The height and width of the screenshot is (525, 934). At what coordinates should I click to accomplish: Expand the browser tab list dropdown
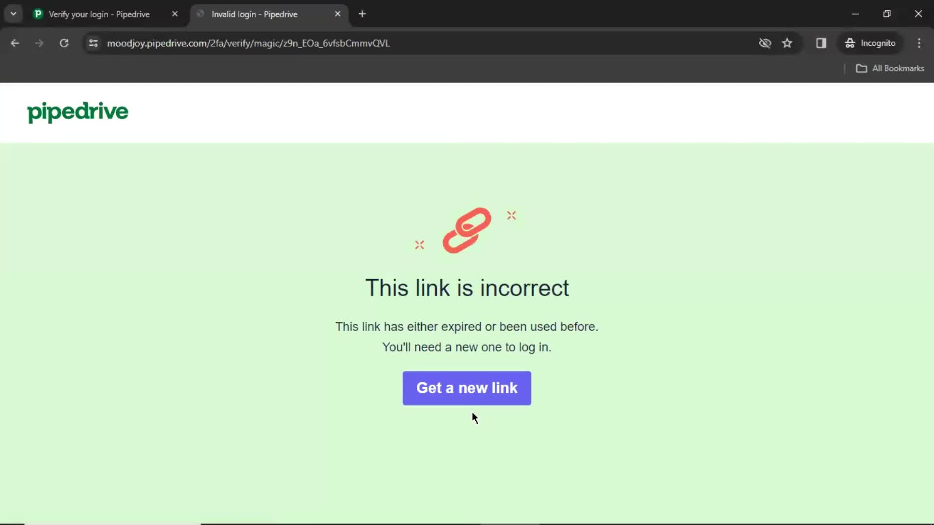[x=14, y=14]
